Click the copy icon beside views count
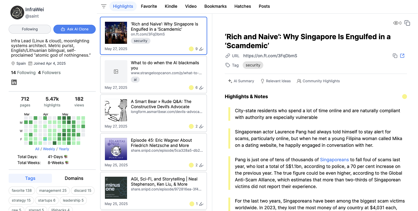Screen dimensions: 418x211 (407, 23)
